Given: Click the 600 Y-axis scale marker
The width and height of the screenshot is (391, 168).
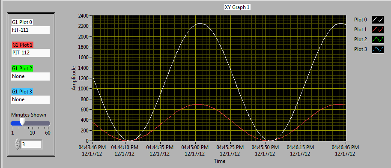Looking at the screenshot, I should [x=84, y=110].
